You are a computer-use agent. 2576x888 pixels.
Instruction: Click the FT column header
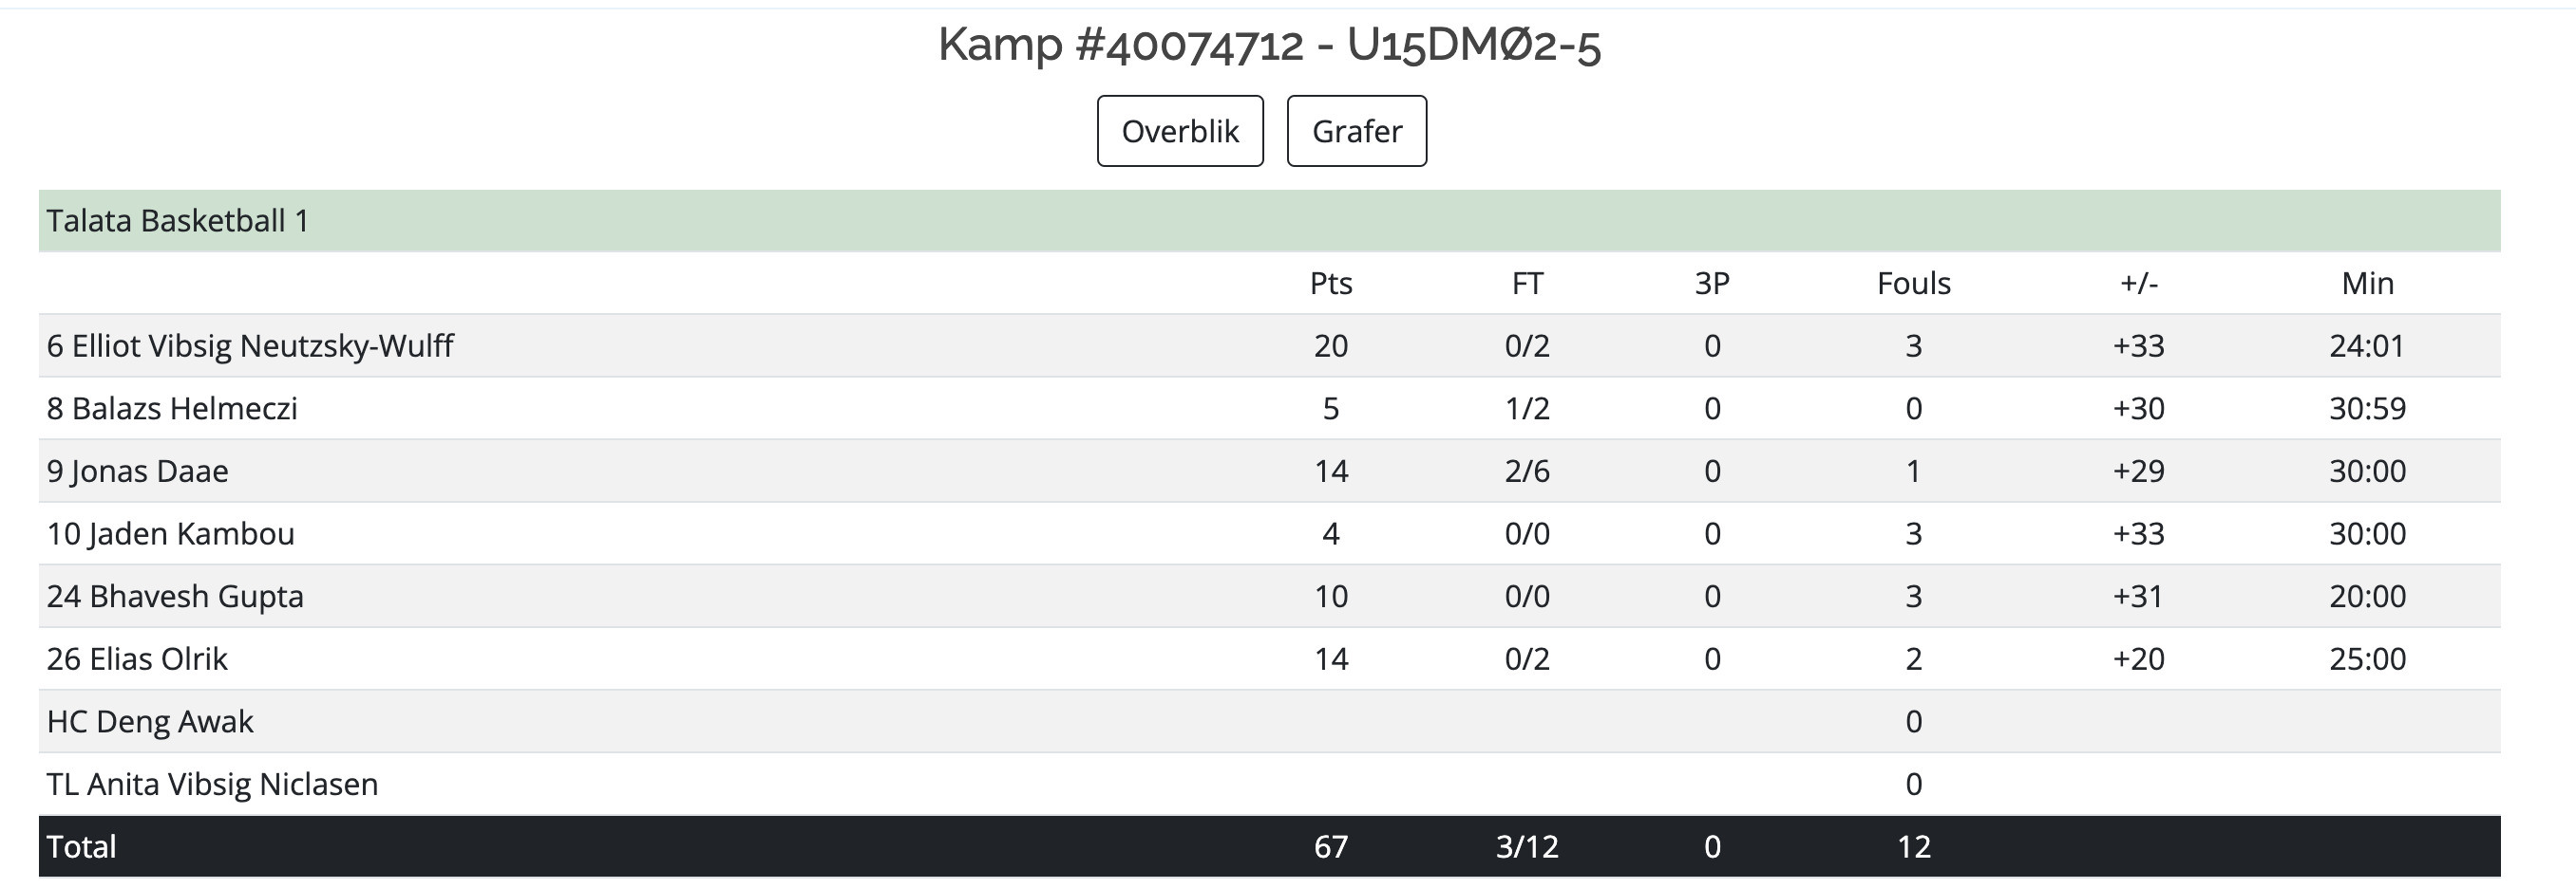pos(1527,284)
